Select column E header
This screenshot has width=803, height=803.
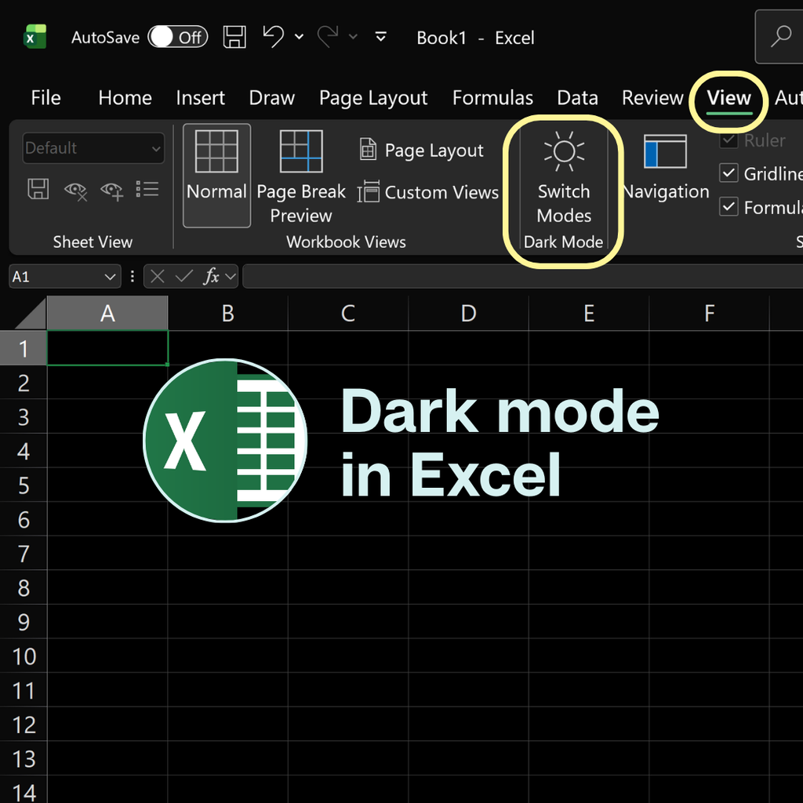click(x=589, y=314)
